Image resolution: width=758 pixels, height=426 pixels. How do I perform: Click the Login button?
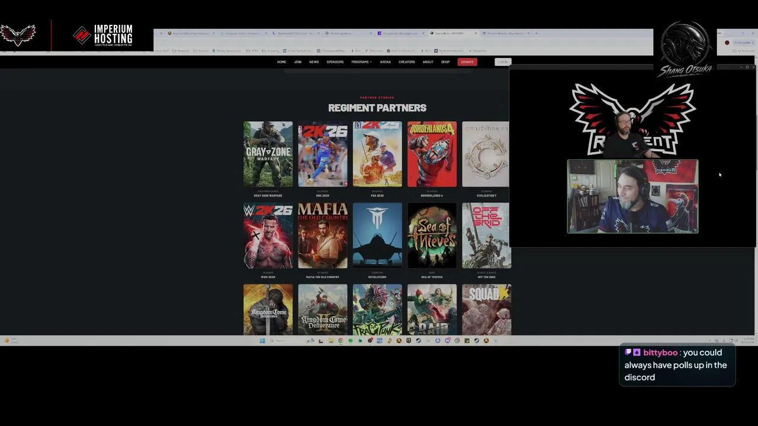click(502, 62)
